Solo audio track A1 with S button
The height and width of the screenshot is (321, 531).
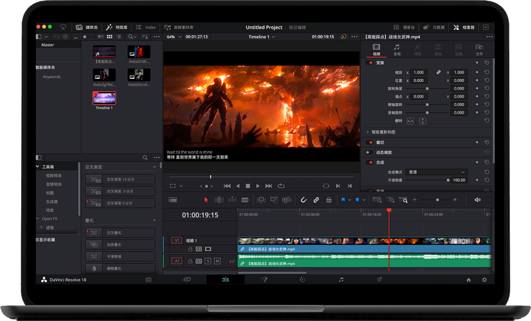pyautogui.click(x=208, y=261)
